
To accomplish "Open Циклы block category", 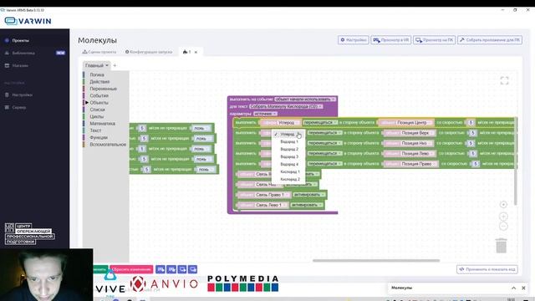I will 97,116.
